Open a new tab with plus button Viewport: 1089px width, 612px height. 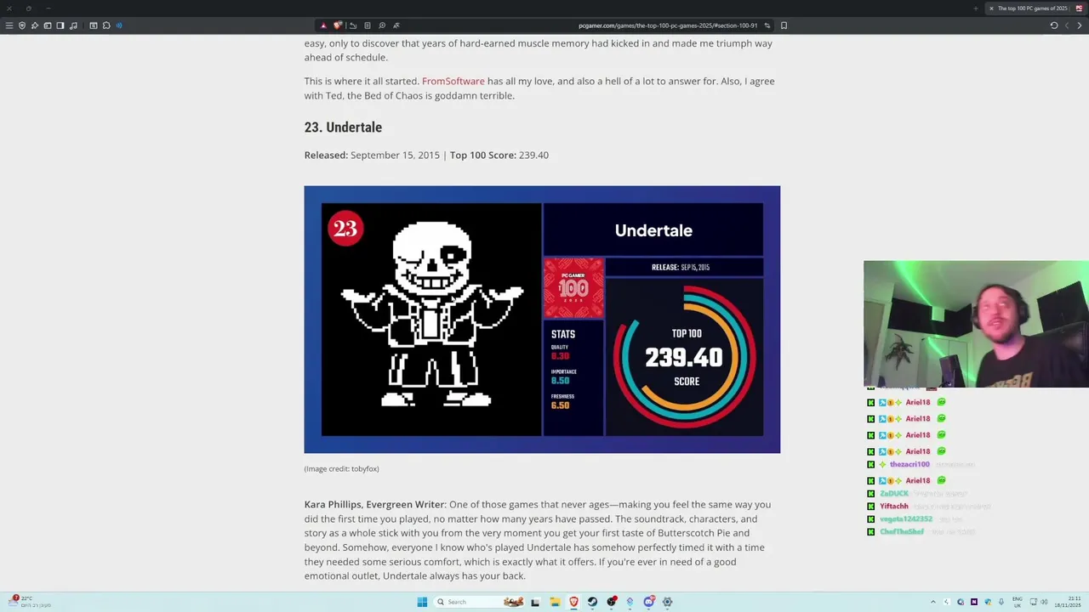click(975, 8)
